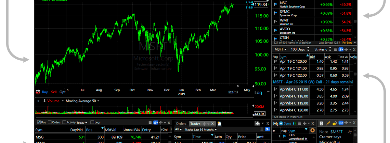Open options panel hamburger menu icon
Viewport: 390px width, 143px height.
pyautogui.click(x=335, y=49)
